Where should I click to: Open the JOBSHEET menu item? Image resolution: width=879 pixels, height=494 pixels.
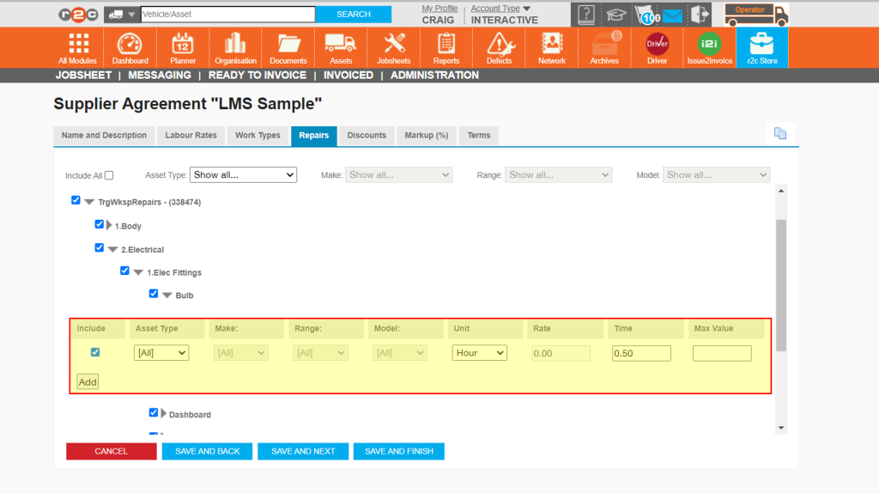point(83,76)
